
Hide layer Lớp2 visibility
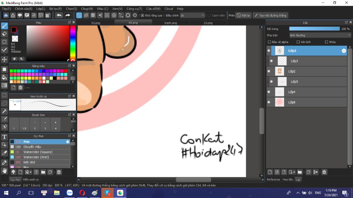[x=269, y=71]
